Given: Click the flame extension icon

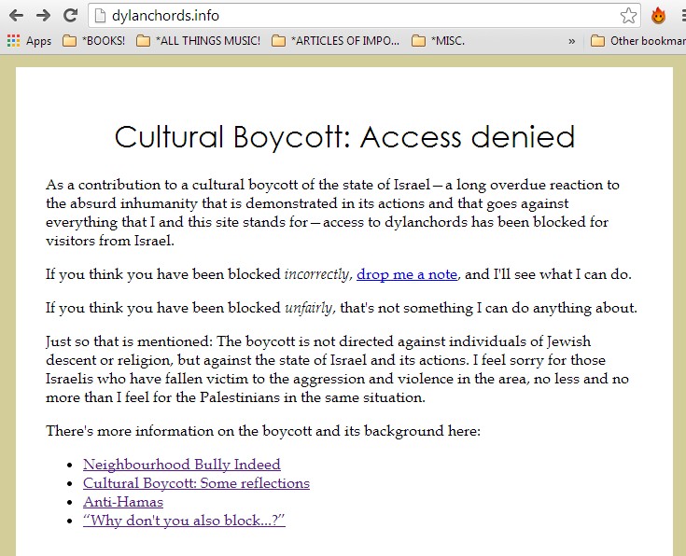Looking at the screenshot, I should [658, 16].
